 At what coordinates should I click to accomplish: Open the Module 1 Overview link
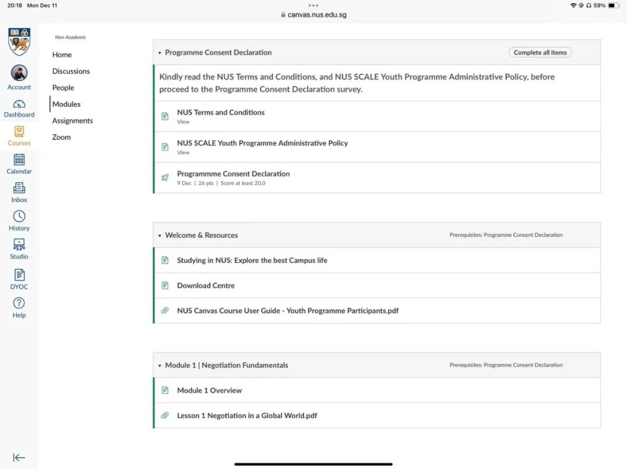click(x=210, y=390)
